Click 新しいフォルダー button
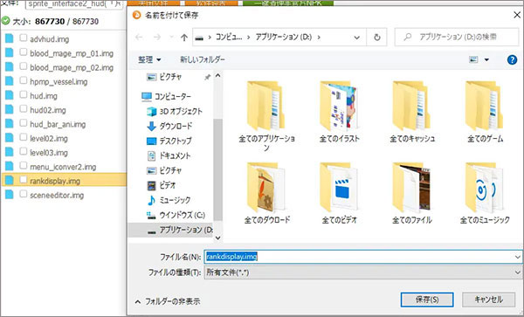This screenshot has width=524, height=317. [203, 59]
